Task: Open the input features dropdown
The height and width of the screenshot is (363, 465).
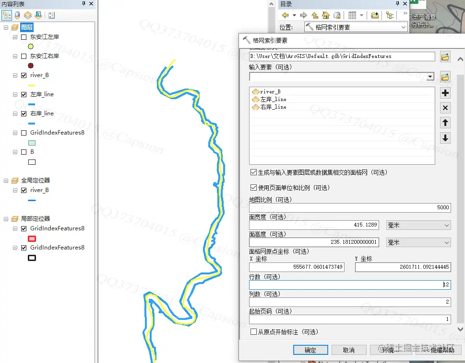Action: [x=430, y=77]
